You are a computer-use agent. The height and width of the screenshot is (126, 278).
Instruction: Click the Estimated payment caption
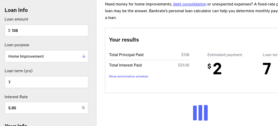tap(225, 55)
